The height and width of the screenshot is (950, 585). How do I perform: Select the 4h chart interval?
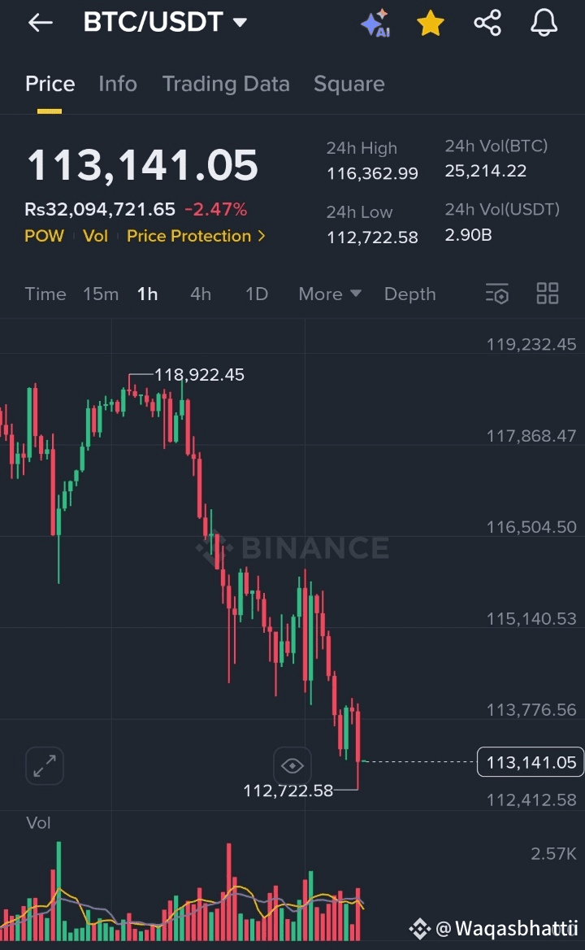[x=201, y=294]
